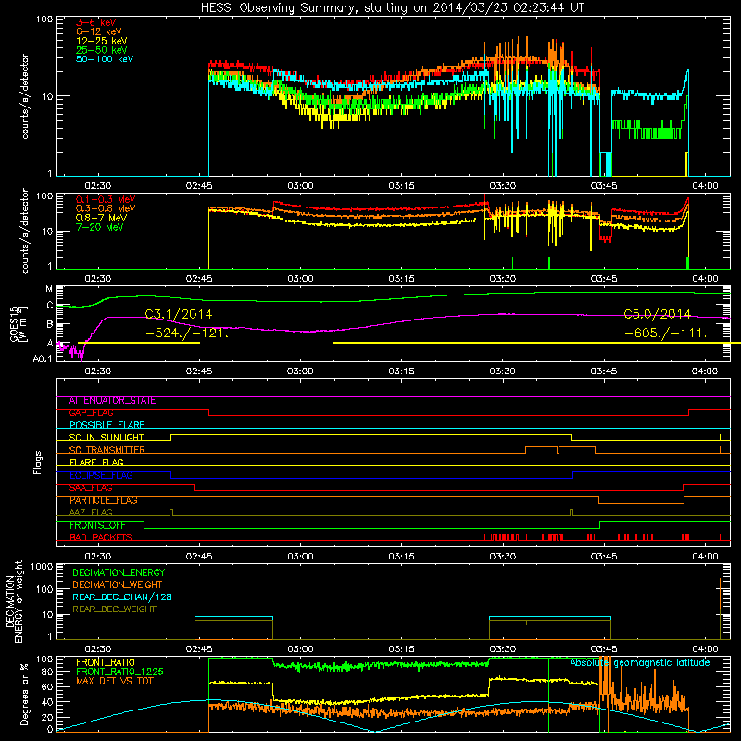Click the DECIMATION_ENERGY legend label
The width and height of the screenshot is (741, 741).
pos(119,572)
